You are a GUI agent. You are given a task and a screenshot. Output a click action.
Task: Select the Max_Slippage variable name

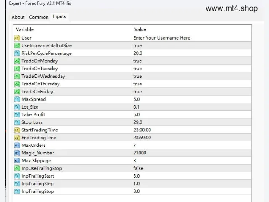(36, 161)
